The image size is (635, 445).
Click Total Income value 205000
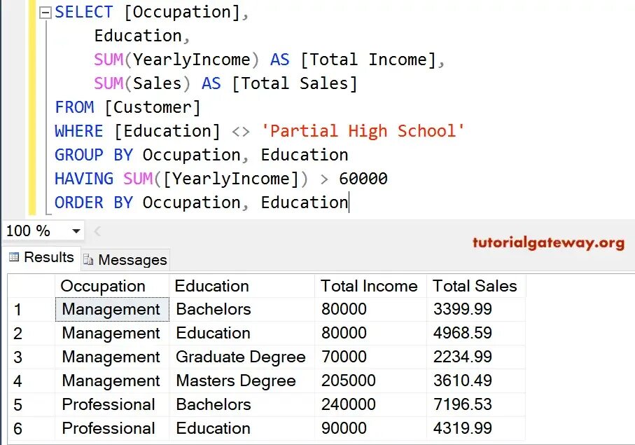click(370, 381)
